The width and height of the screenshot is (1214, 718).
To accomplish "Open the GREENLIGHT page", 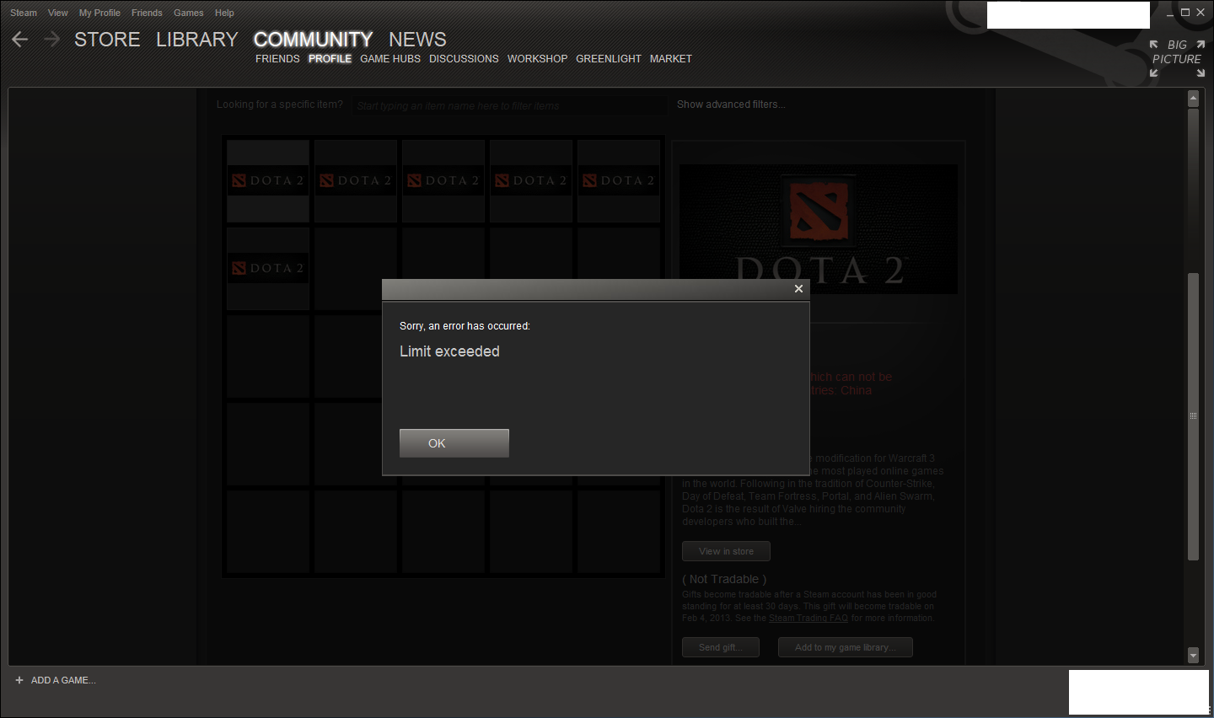I will pyautogui.click(x=609, y=59).
